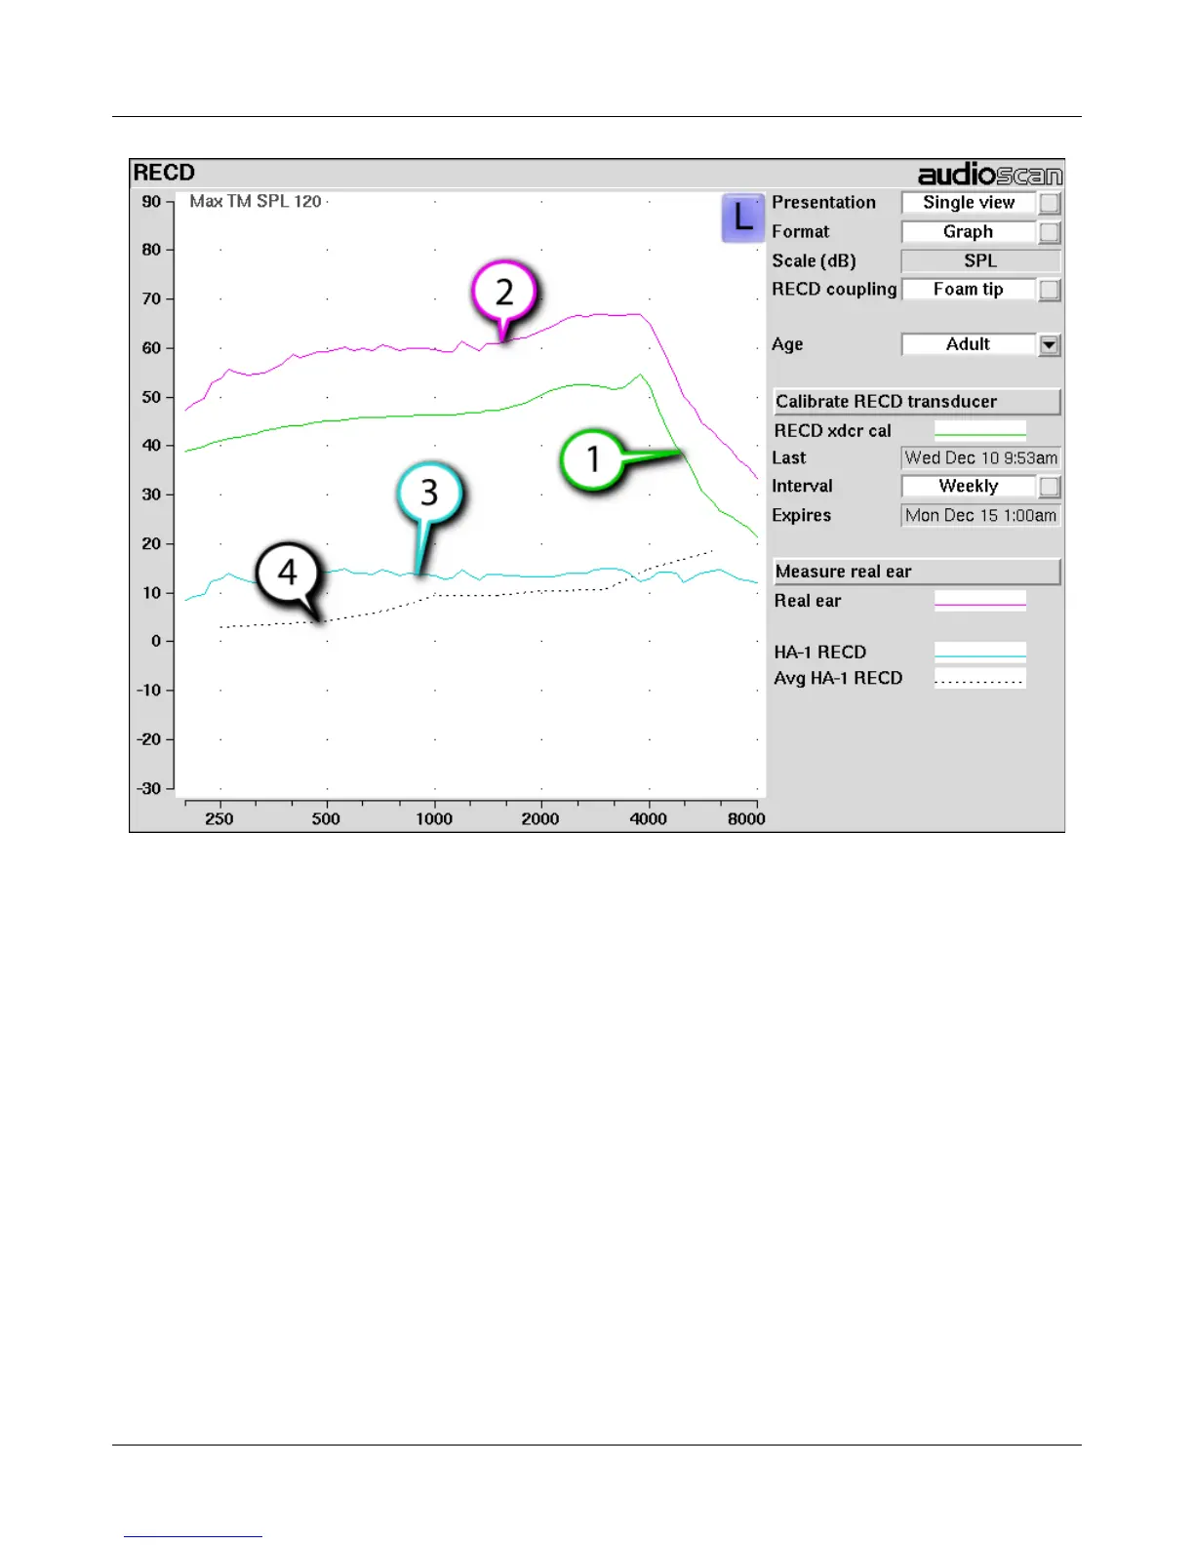Select the Single view presentation field
Image resolution: width=1194 pixels, height=1545 pixels.
pyautogui.click(x=969, y=203)
